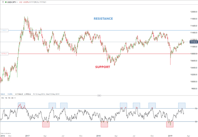Click the first blue overbought box on RSI
This screenshot has height=137, width=198.
[x=21, y=105]
